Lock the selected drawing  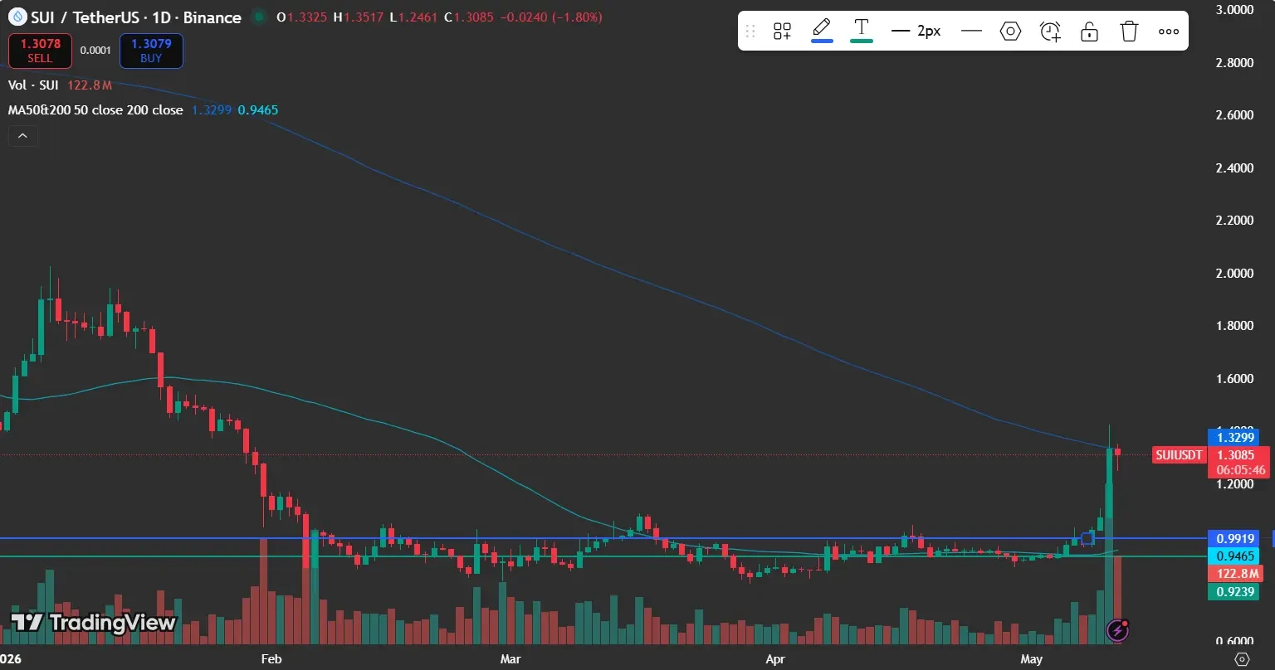[1089, 32]
